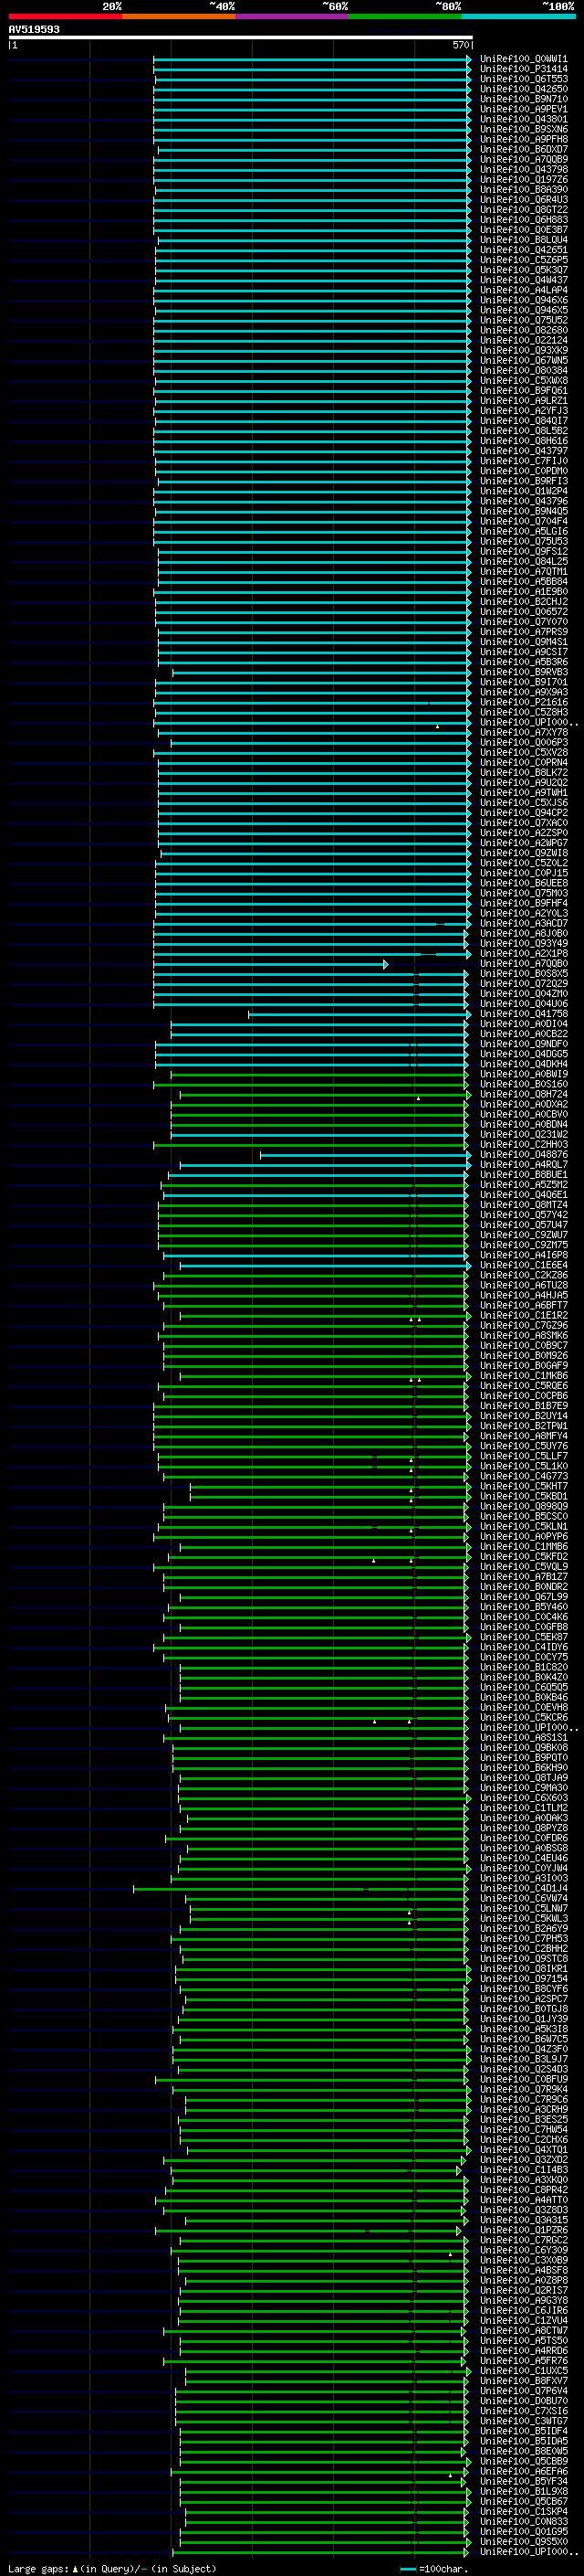Click the cyan ~100% identity legend segment
Image resolution: width=584 pixels, height=2576 pixels.
(518, 16)
